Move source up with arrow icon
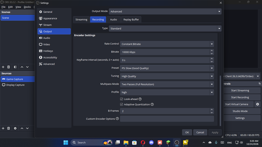Screen dimensions: 262x147 (22, 128)
